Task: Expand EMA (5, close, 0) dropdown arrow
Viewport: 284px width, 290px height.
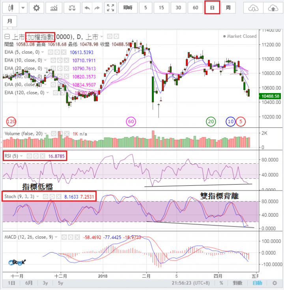Action: click(43, 52)
